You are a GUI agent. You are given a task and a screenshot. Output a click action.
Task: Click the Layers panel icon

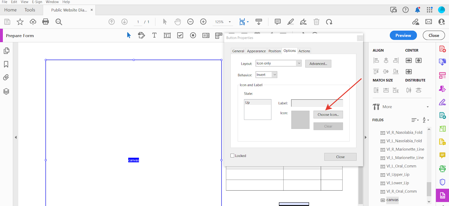(6, 91)
